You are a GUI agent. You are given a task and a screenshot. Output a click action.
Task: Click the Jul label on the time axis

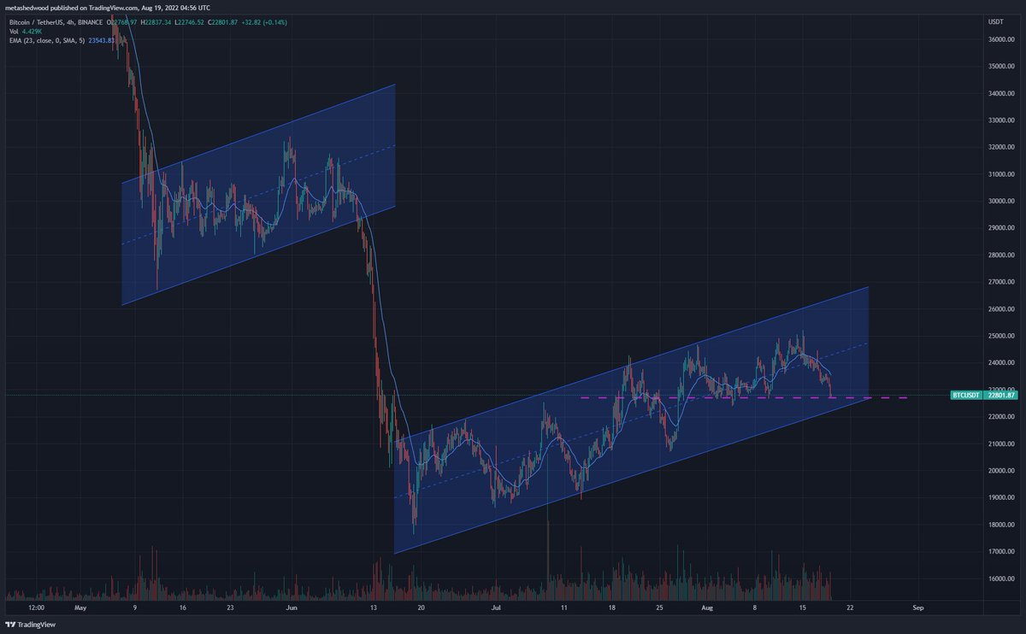pyautogui.click(x=496, y=608)
